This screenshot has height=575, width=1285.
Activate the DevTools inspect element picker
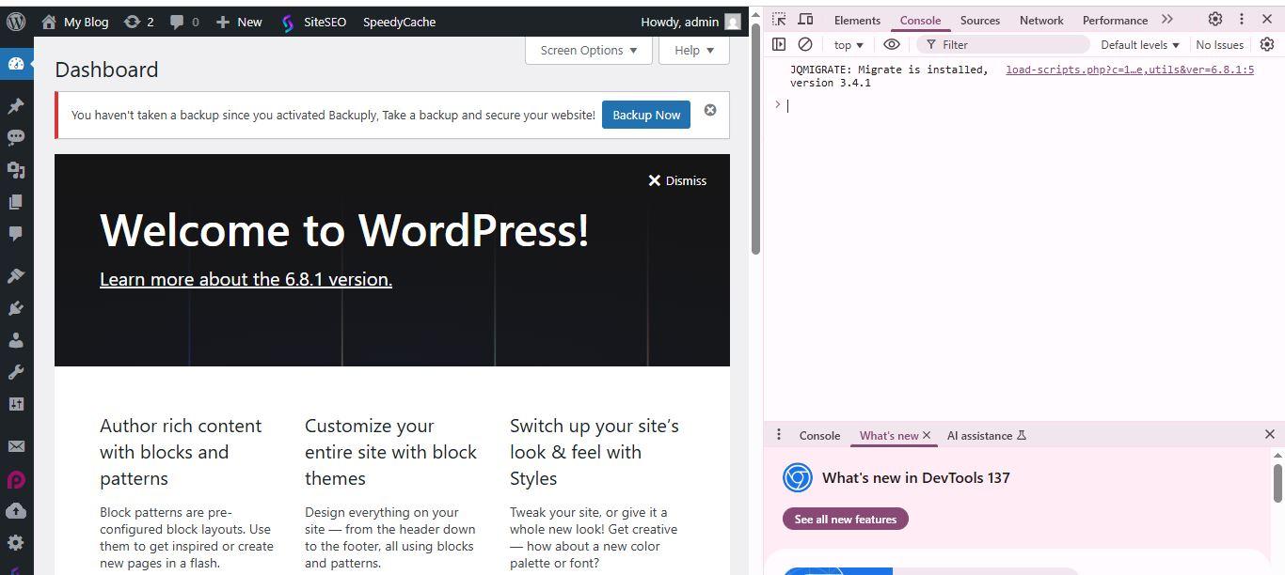779,20
